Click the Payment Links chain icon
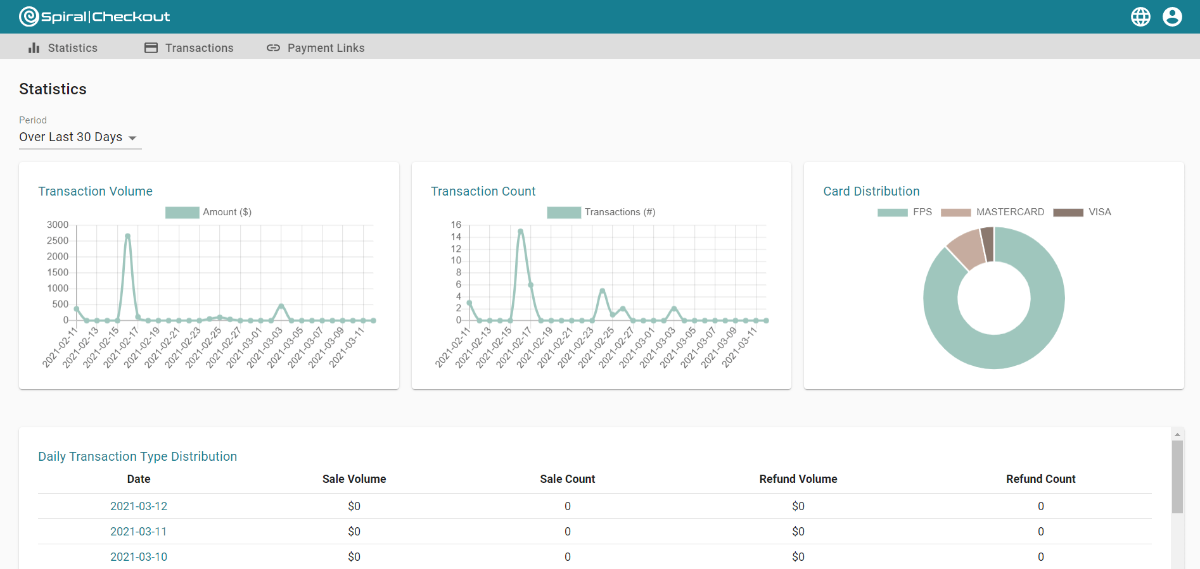 coord(273,48)
